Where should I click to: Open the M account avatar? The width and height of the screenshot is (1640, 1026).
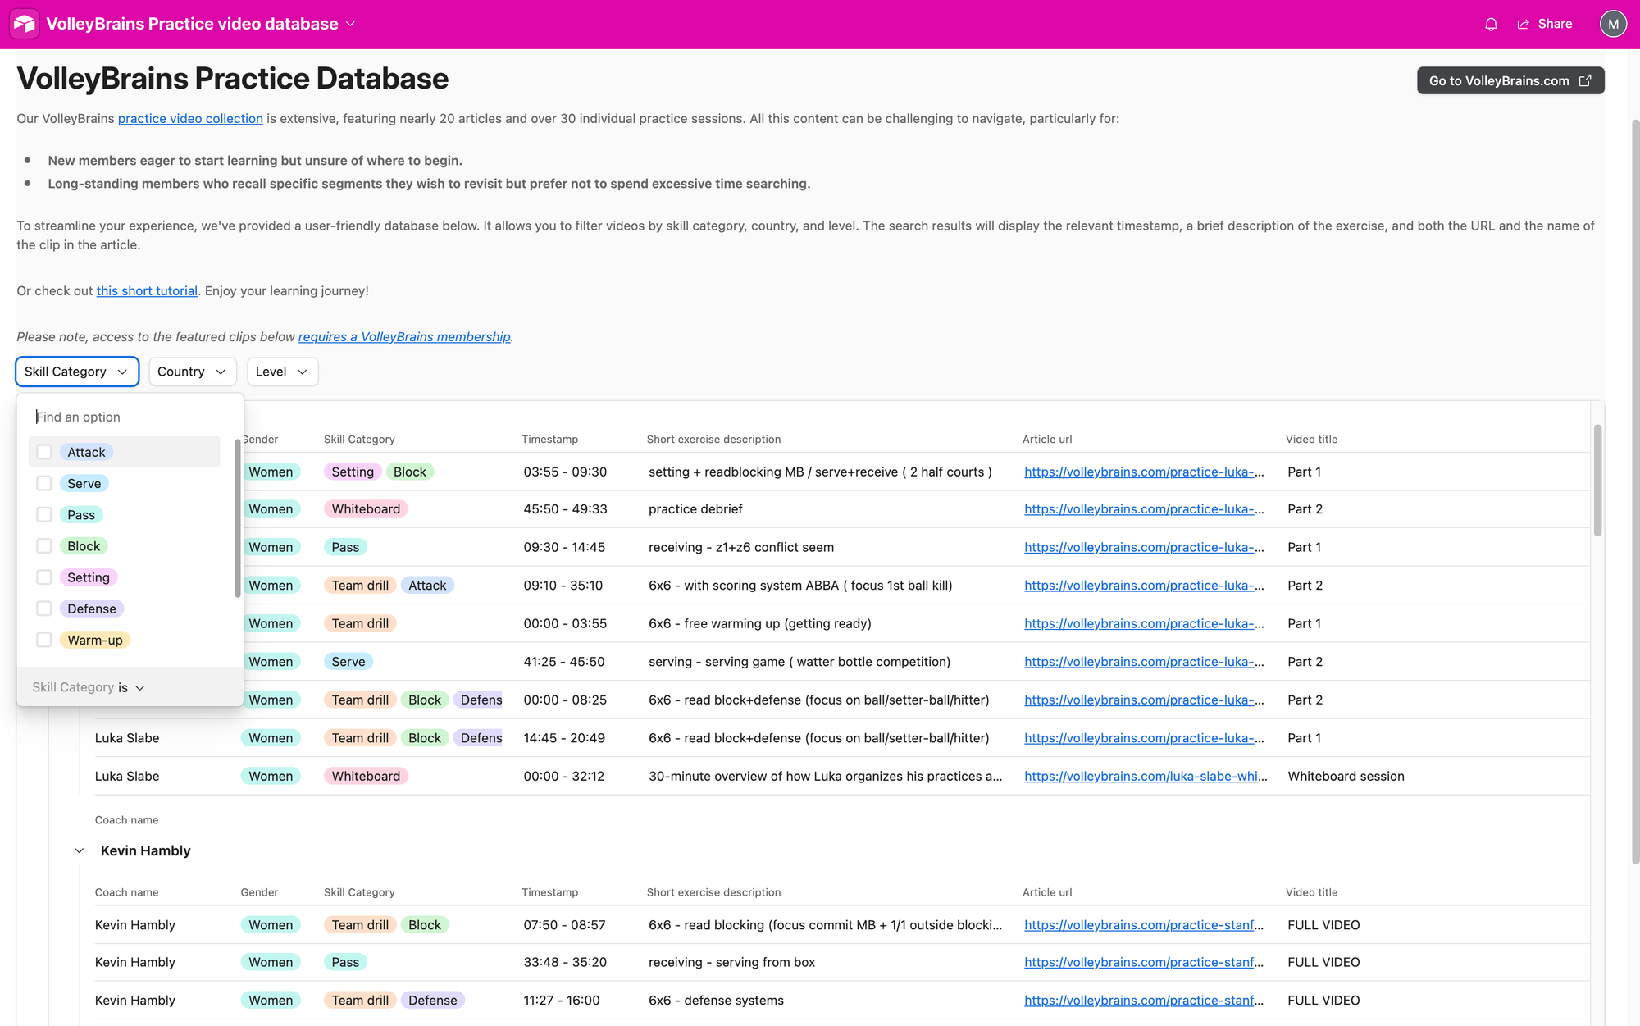coord(1612,23)
